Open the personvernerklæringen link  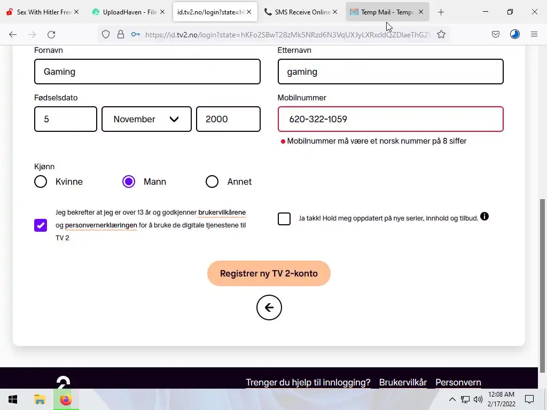click(x=101, y=225)
